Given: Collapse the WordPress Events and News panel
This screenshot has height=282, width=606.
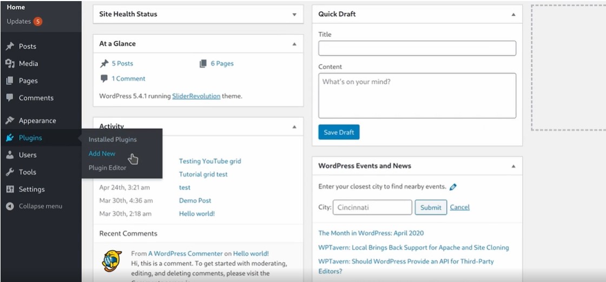Looking at the screenshot, I should (x=513, y=166).
